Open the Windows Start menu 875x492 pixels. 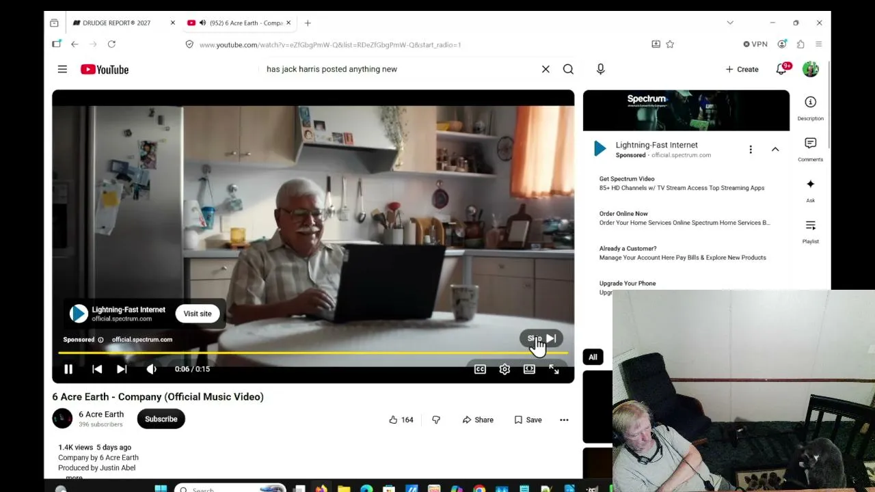(161, 489)
